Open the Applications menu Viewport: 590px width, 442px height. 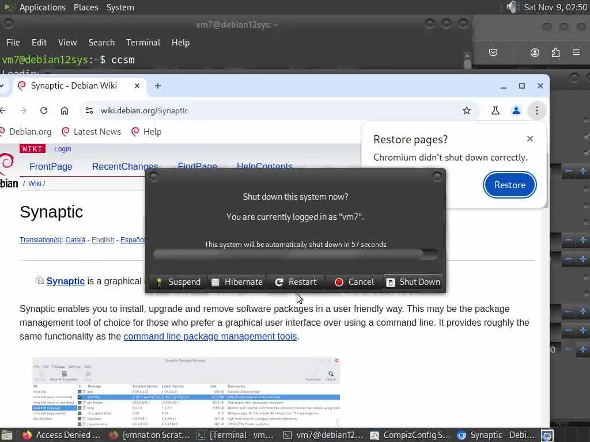click(42, 7)
